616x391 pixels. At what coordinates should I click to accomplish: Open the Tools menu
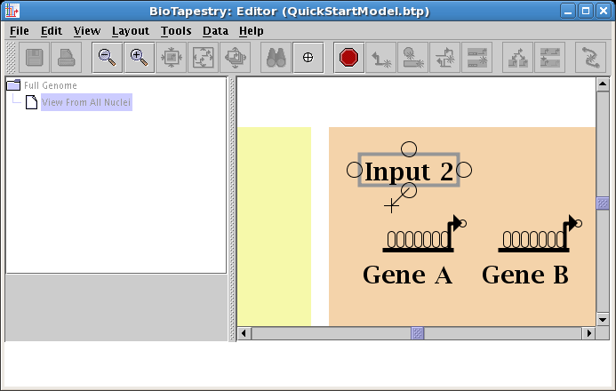click(x=176, y=30)
